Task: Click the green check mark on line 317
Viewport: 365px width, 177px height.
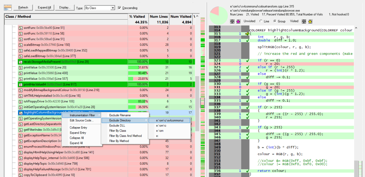Action: coord(247,40)
